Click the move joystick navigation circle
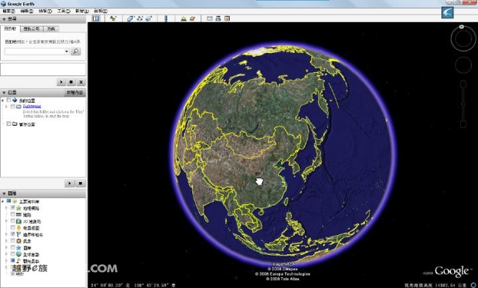 463,65
